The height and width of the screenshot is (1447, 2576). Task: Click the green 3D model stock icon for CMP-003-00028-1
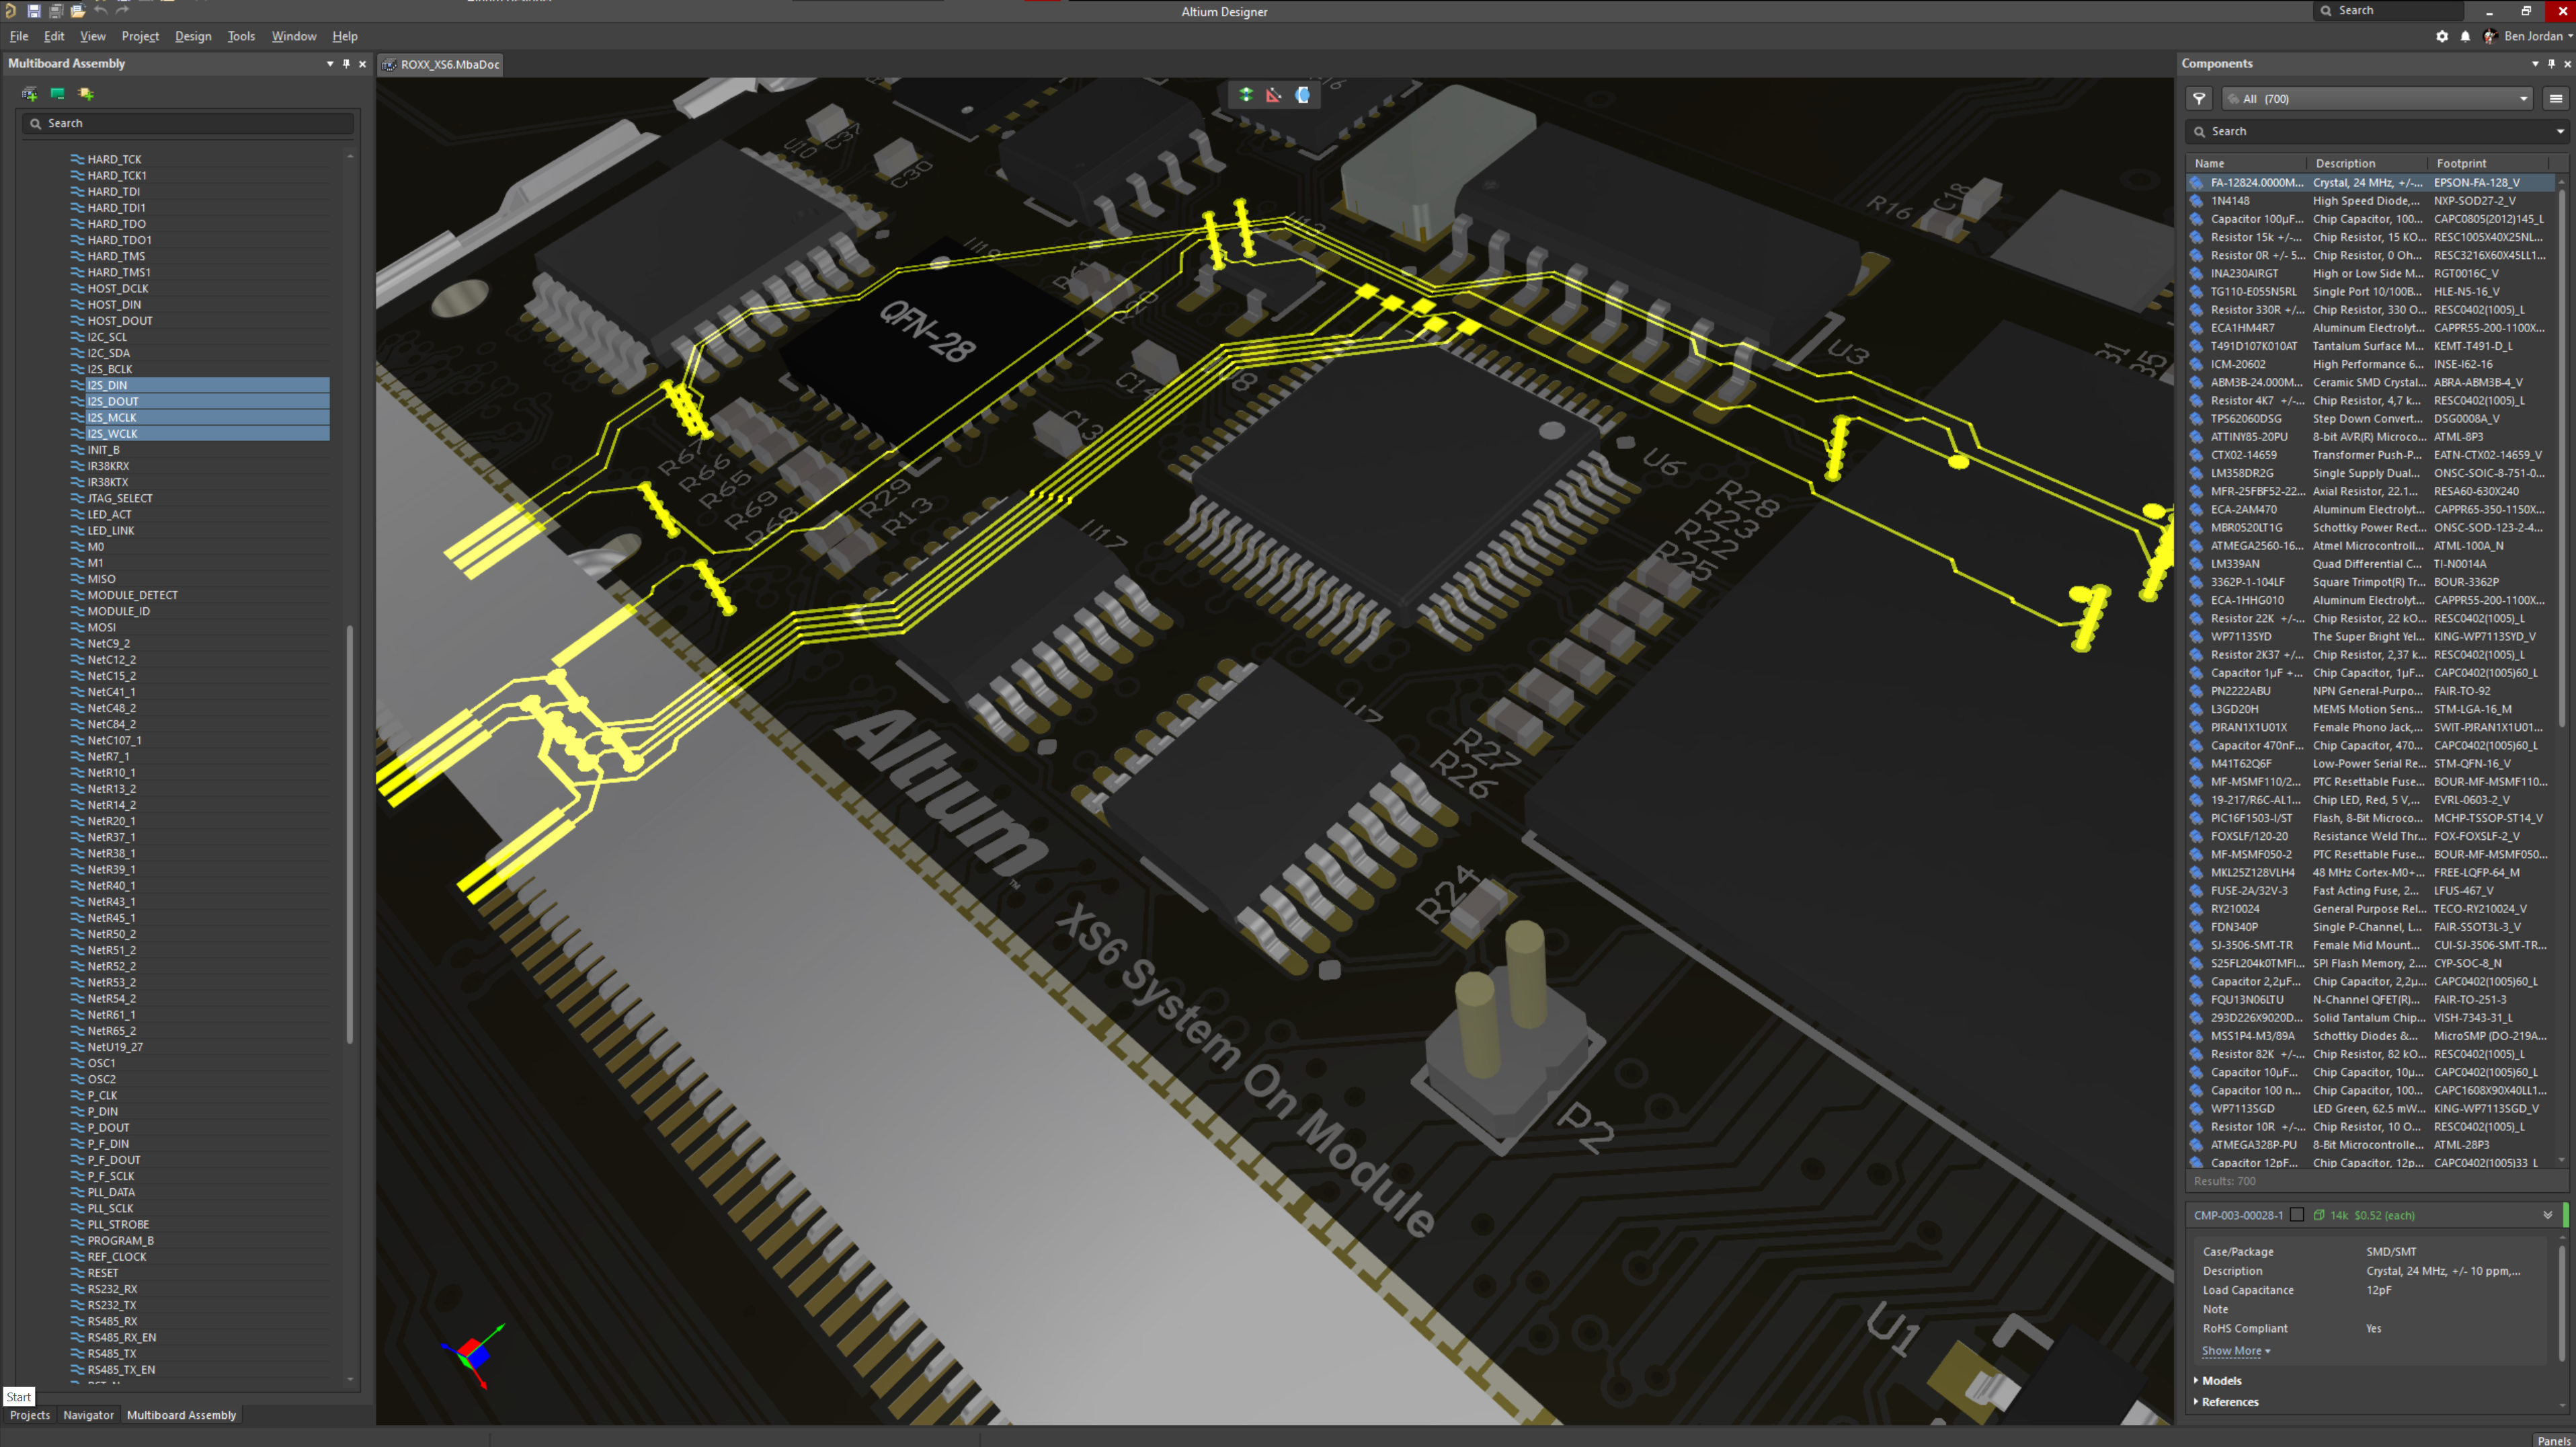click(x=2319, y=1215)
